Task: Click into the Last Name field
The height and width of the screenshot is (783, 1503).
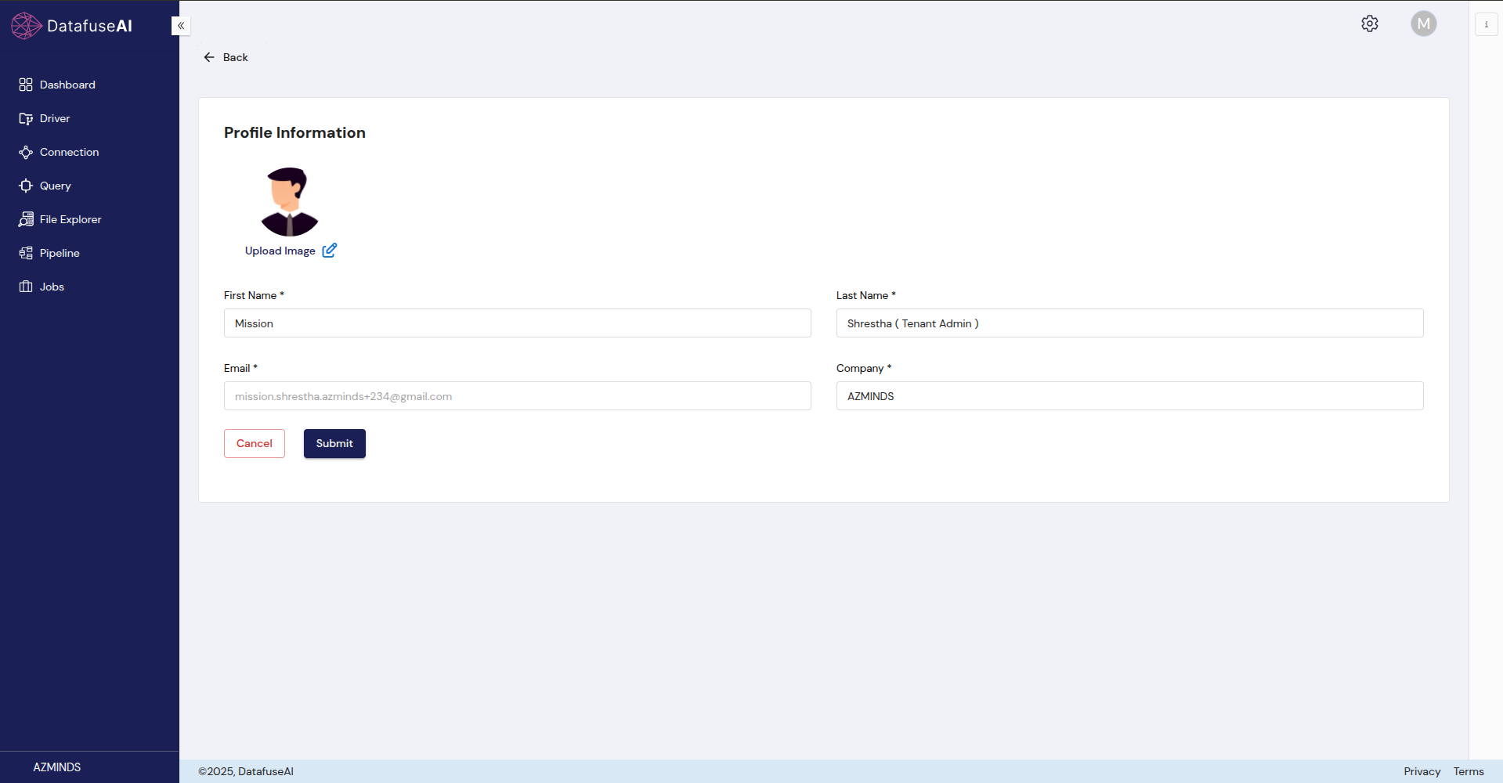Action: (1129, 323)
